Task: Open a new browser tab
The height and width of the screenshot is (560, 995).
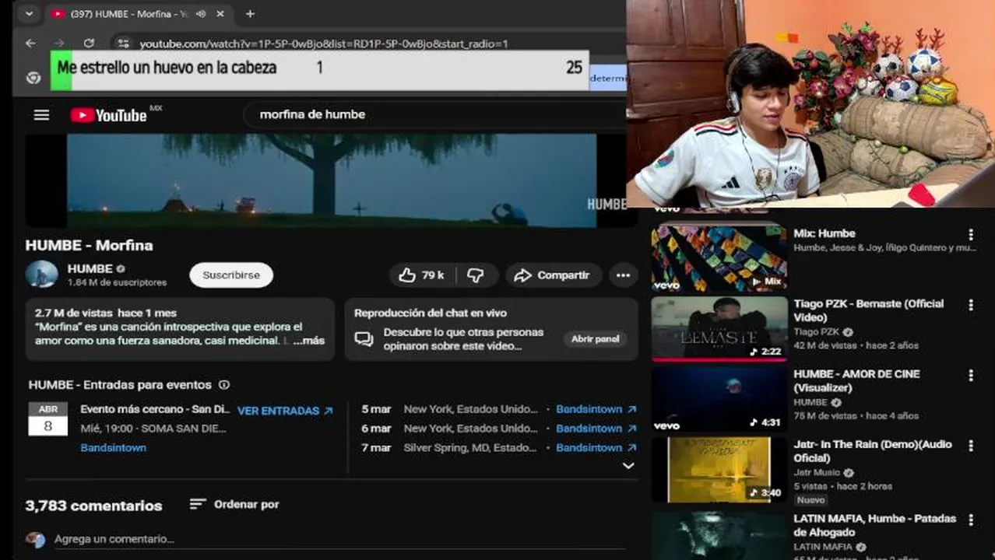Action: click(x=250, y=14)
